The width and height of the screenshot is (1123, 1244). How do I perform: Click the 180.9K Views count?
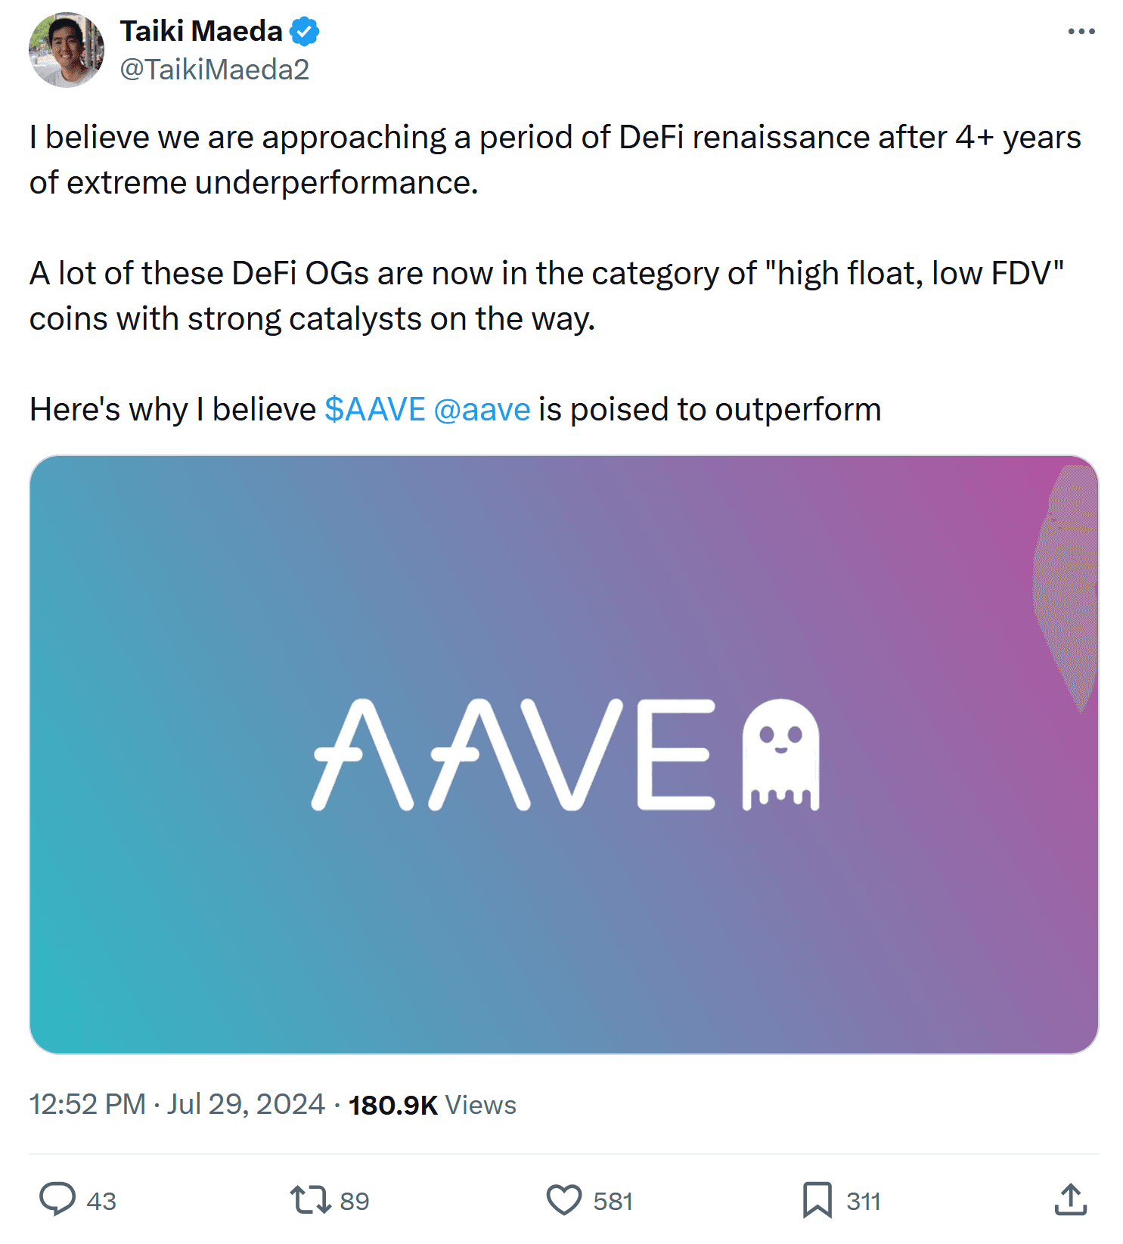pyautogui.click(x=432, y=1105)
